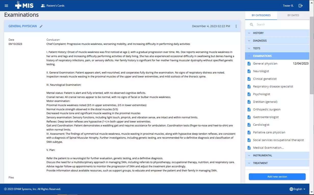Click the Examinations page heading
Image resolution: width=314 pixels, height=195 pixels.
(21, 15)
